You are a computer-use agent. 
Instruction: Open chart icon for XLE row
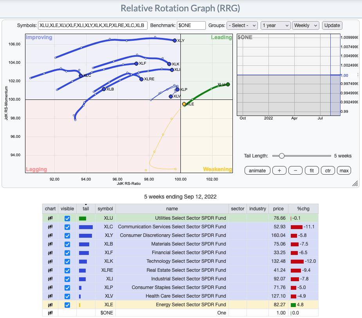(x=50, y=305)
